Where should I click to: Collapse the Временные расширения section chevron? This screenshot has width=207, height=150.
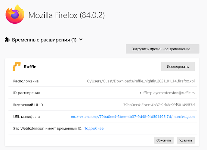pos(81,40)
